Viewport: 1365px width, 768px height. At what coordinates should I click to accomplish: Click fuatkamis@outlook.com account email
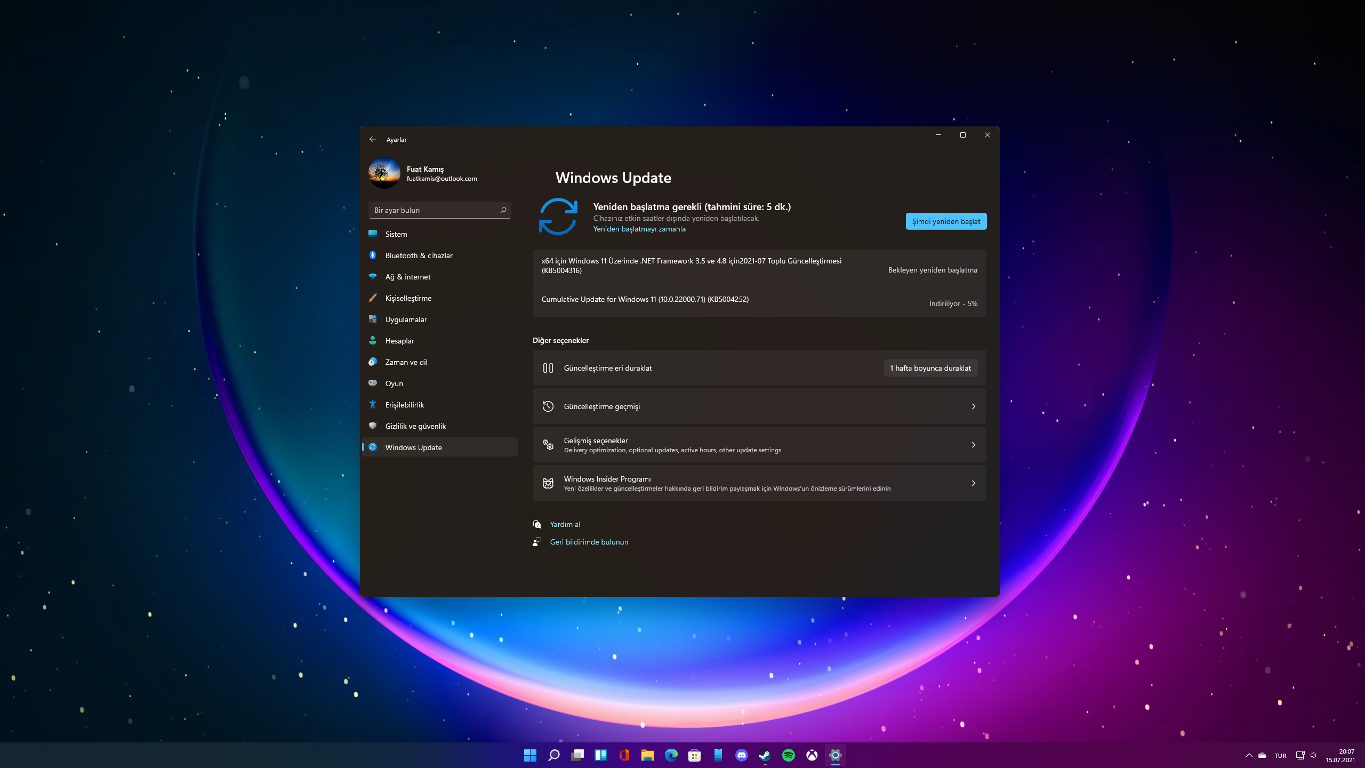[x=441, y=179]
